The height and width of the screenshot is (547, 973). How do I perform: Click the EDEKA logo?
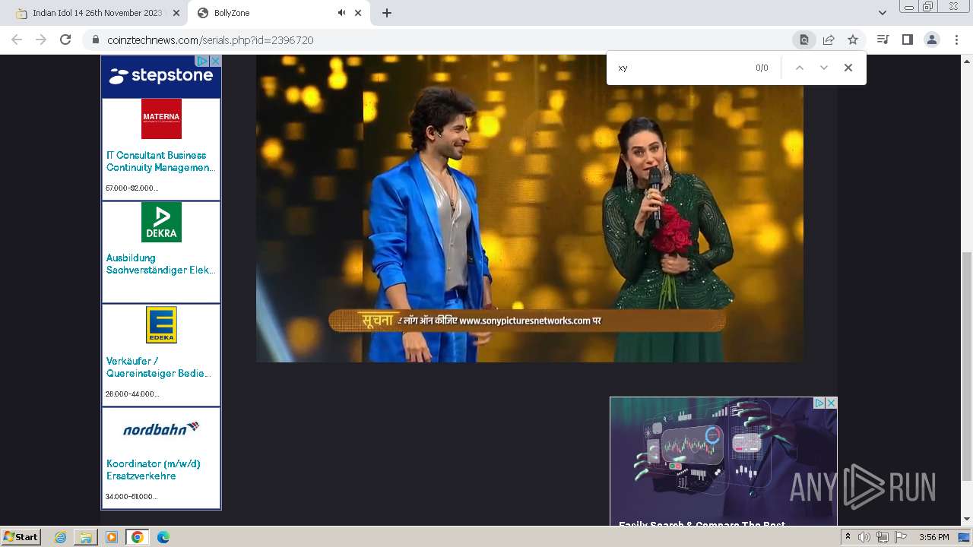[x=161, y=324]
